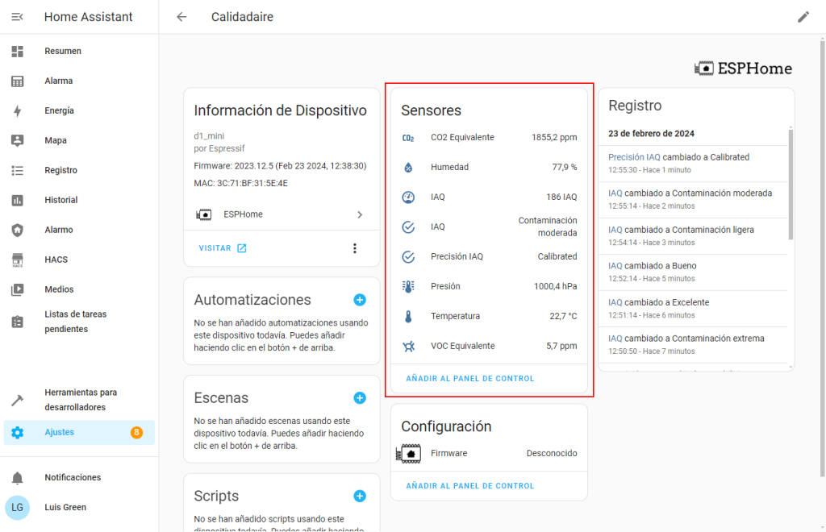Click the Precisión IAQ log entry link
This screenshot has width=826, height=532.
[x=634, y=157]
